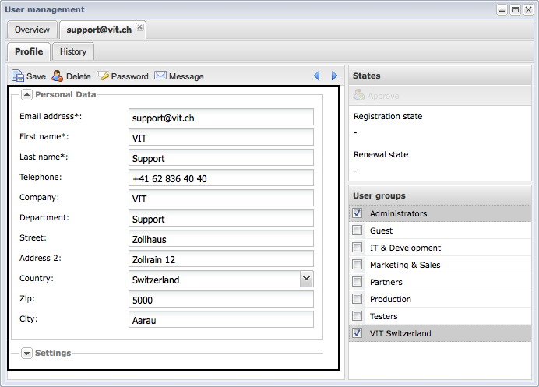539x387 pixels.
Task: Enable the IT & Development checkbox
Action: pyautogui.click(x=358, y=248)
